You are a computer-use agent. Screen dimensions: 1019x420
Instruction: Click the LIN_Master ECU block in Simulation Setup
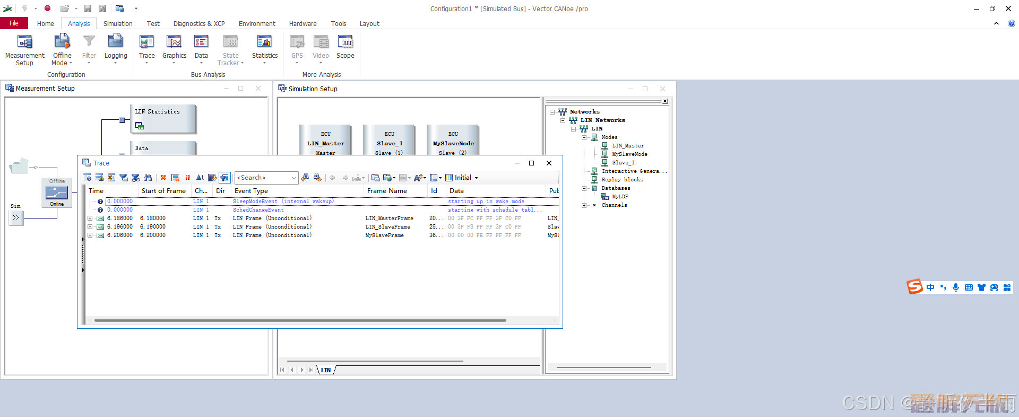[326, 141]
